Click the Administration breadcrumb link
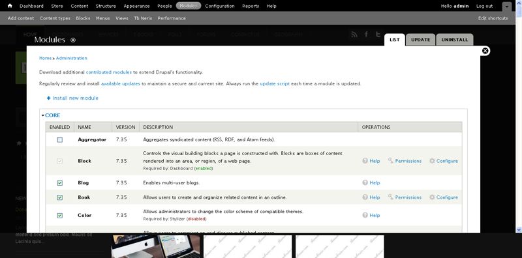Image resolution: width=522 pixels, height=258 pixels. pos(72,58)
